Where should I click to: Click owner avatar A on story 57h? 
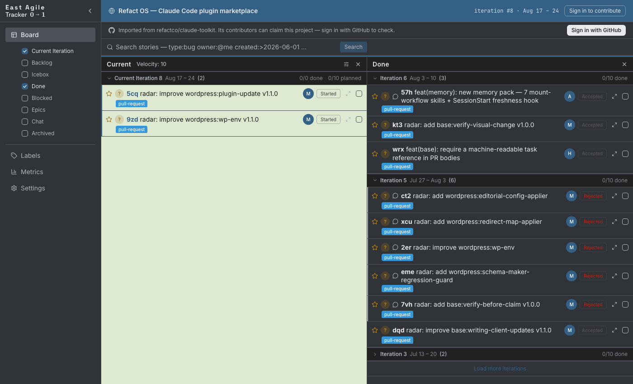570,96
